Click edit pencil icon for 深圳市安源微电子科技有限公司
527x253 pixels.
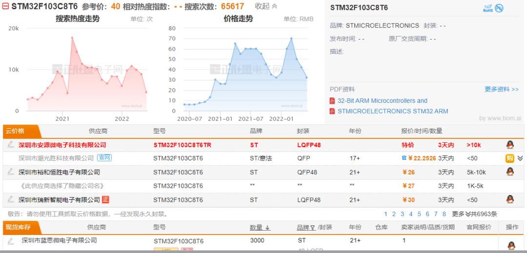(x=11, y=145)
